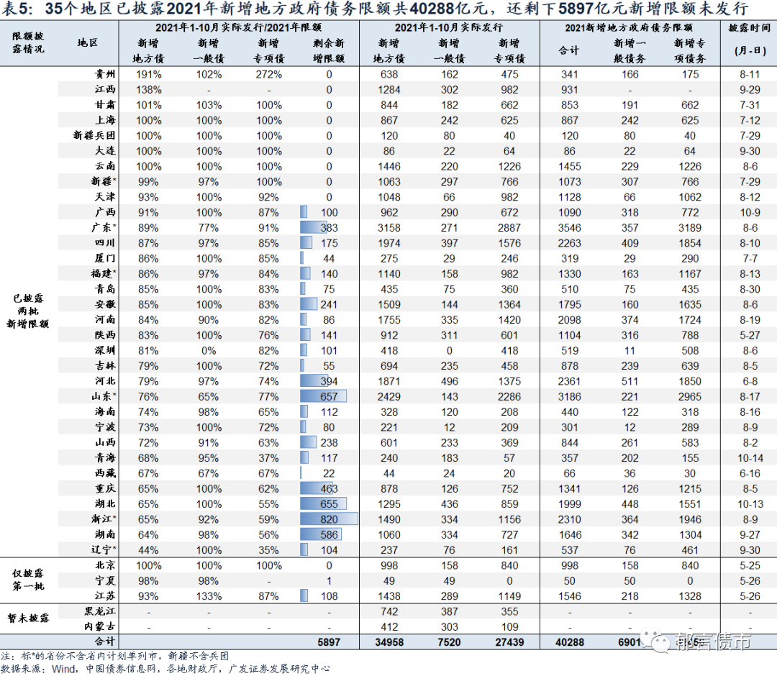Click the 四川 region name
The image size is (777, 676).
click(105, 243)
